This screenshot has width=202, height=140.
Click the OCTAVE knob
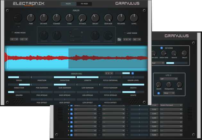(x=44, y=18)
